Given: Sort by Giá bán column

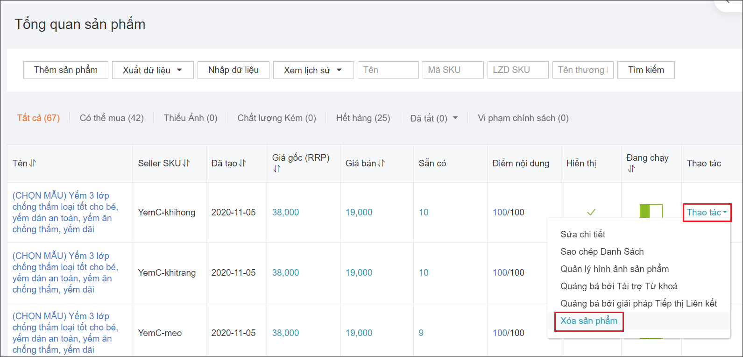Looking at the screenshot, I should (381, 163).
